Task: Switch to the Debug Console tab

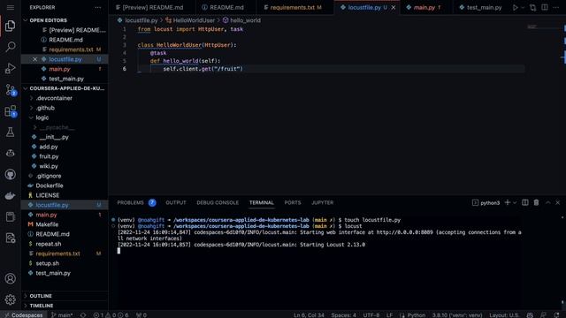Action: [x=218, y=202]
